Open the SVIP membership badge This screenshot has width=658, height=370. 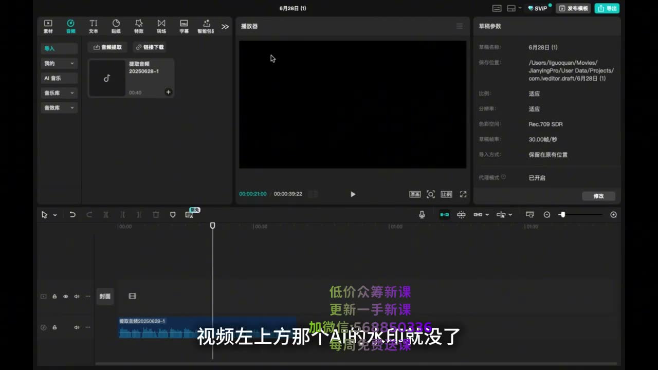tap(539, 8)
